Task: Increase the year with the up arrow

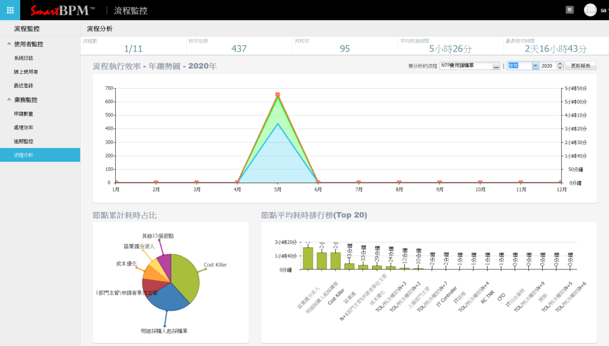Action: point(560,64)
